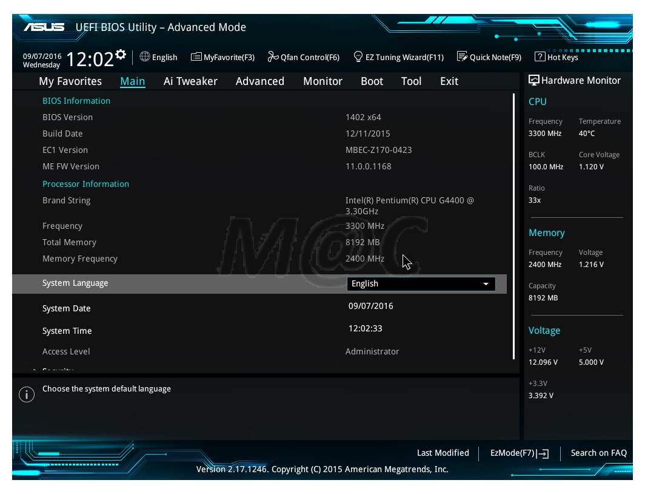Image resolution: width=645 pixels, height=494 pixels.
Task: Click Last Modified button
Action: (443, 453)
